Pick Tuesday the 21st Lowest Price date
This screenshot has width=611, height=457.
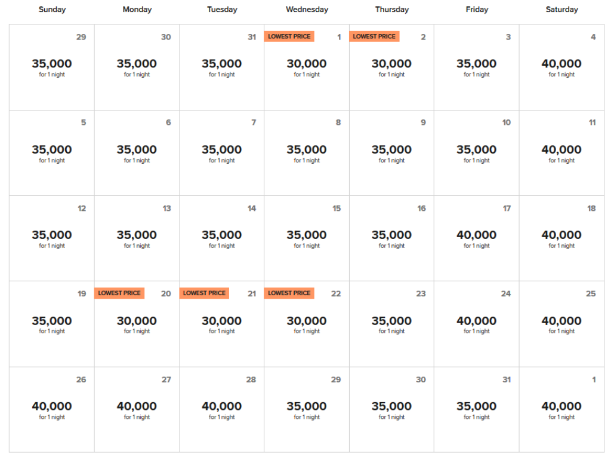click(x=221, y=324)
